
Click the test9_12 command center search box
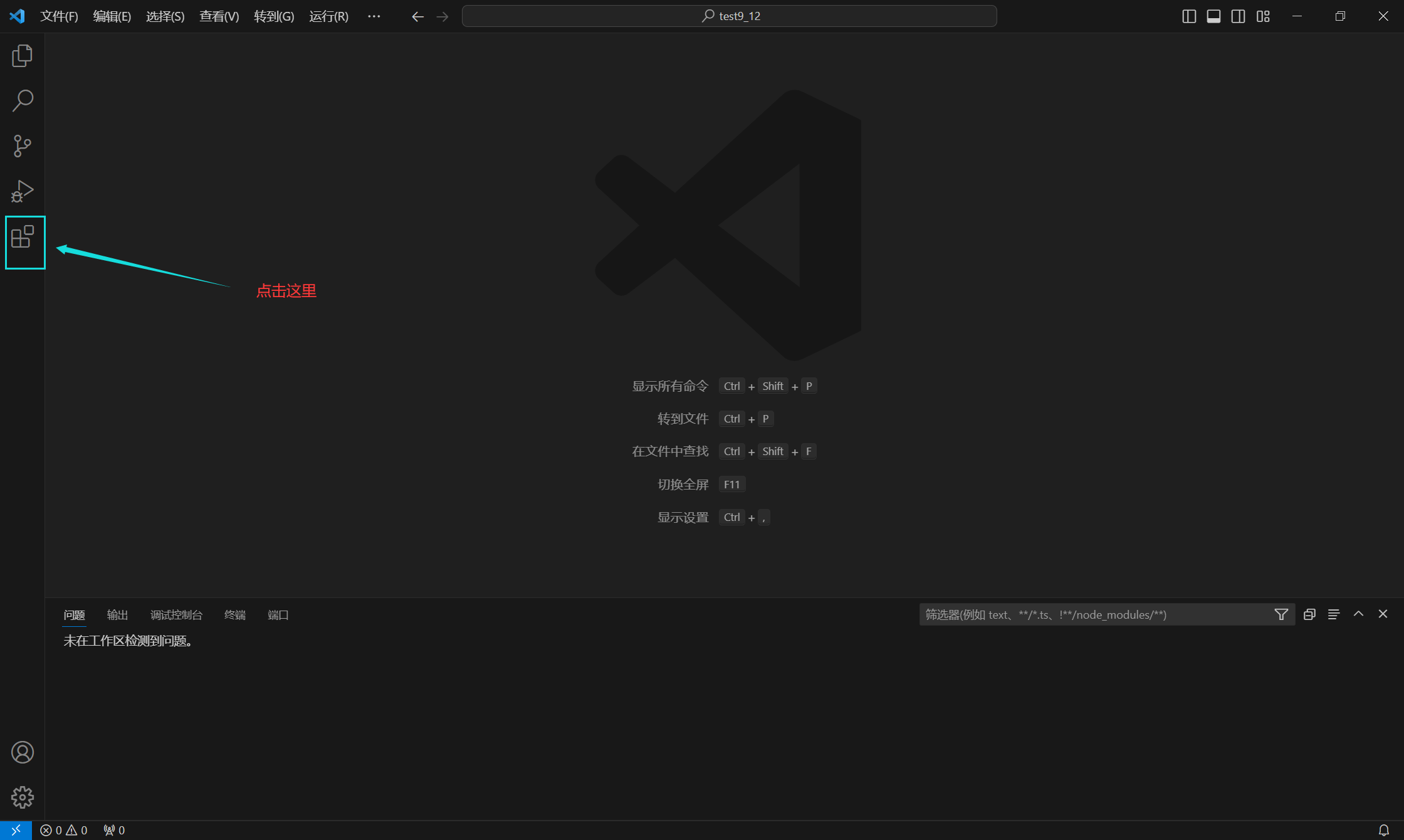point(729,16)
